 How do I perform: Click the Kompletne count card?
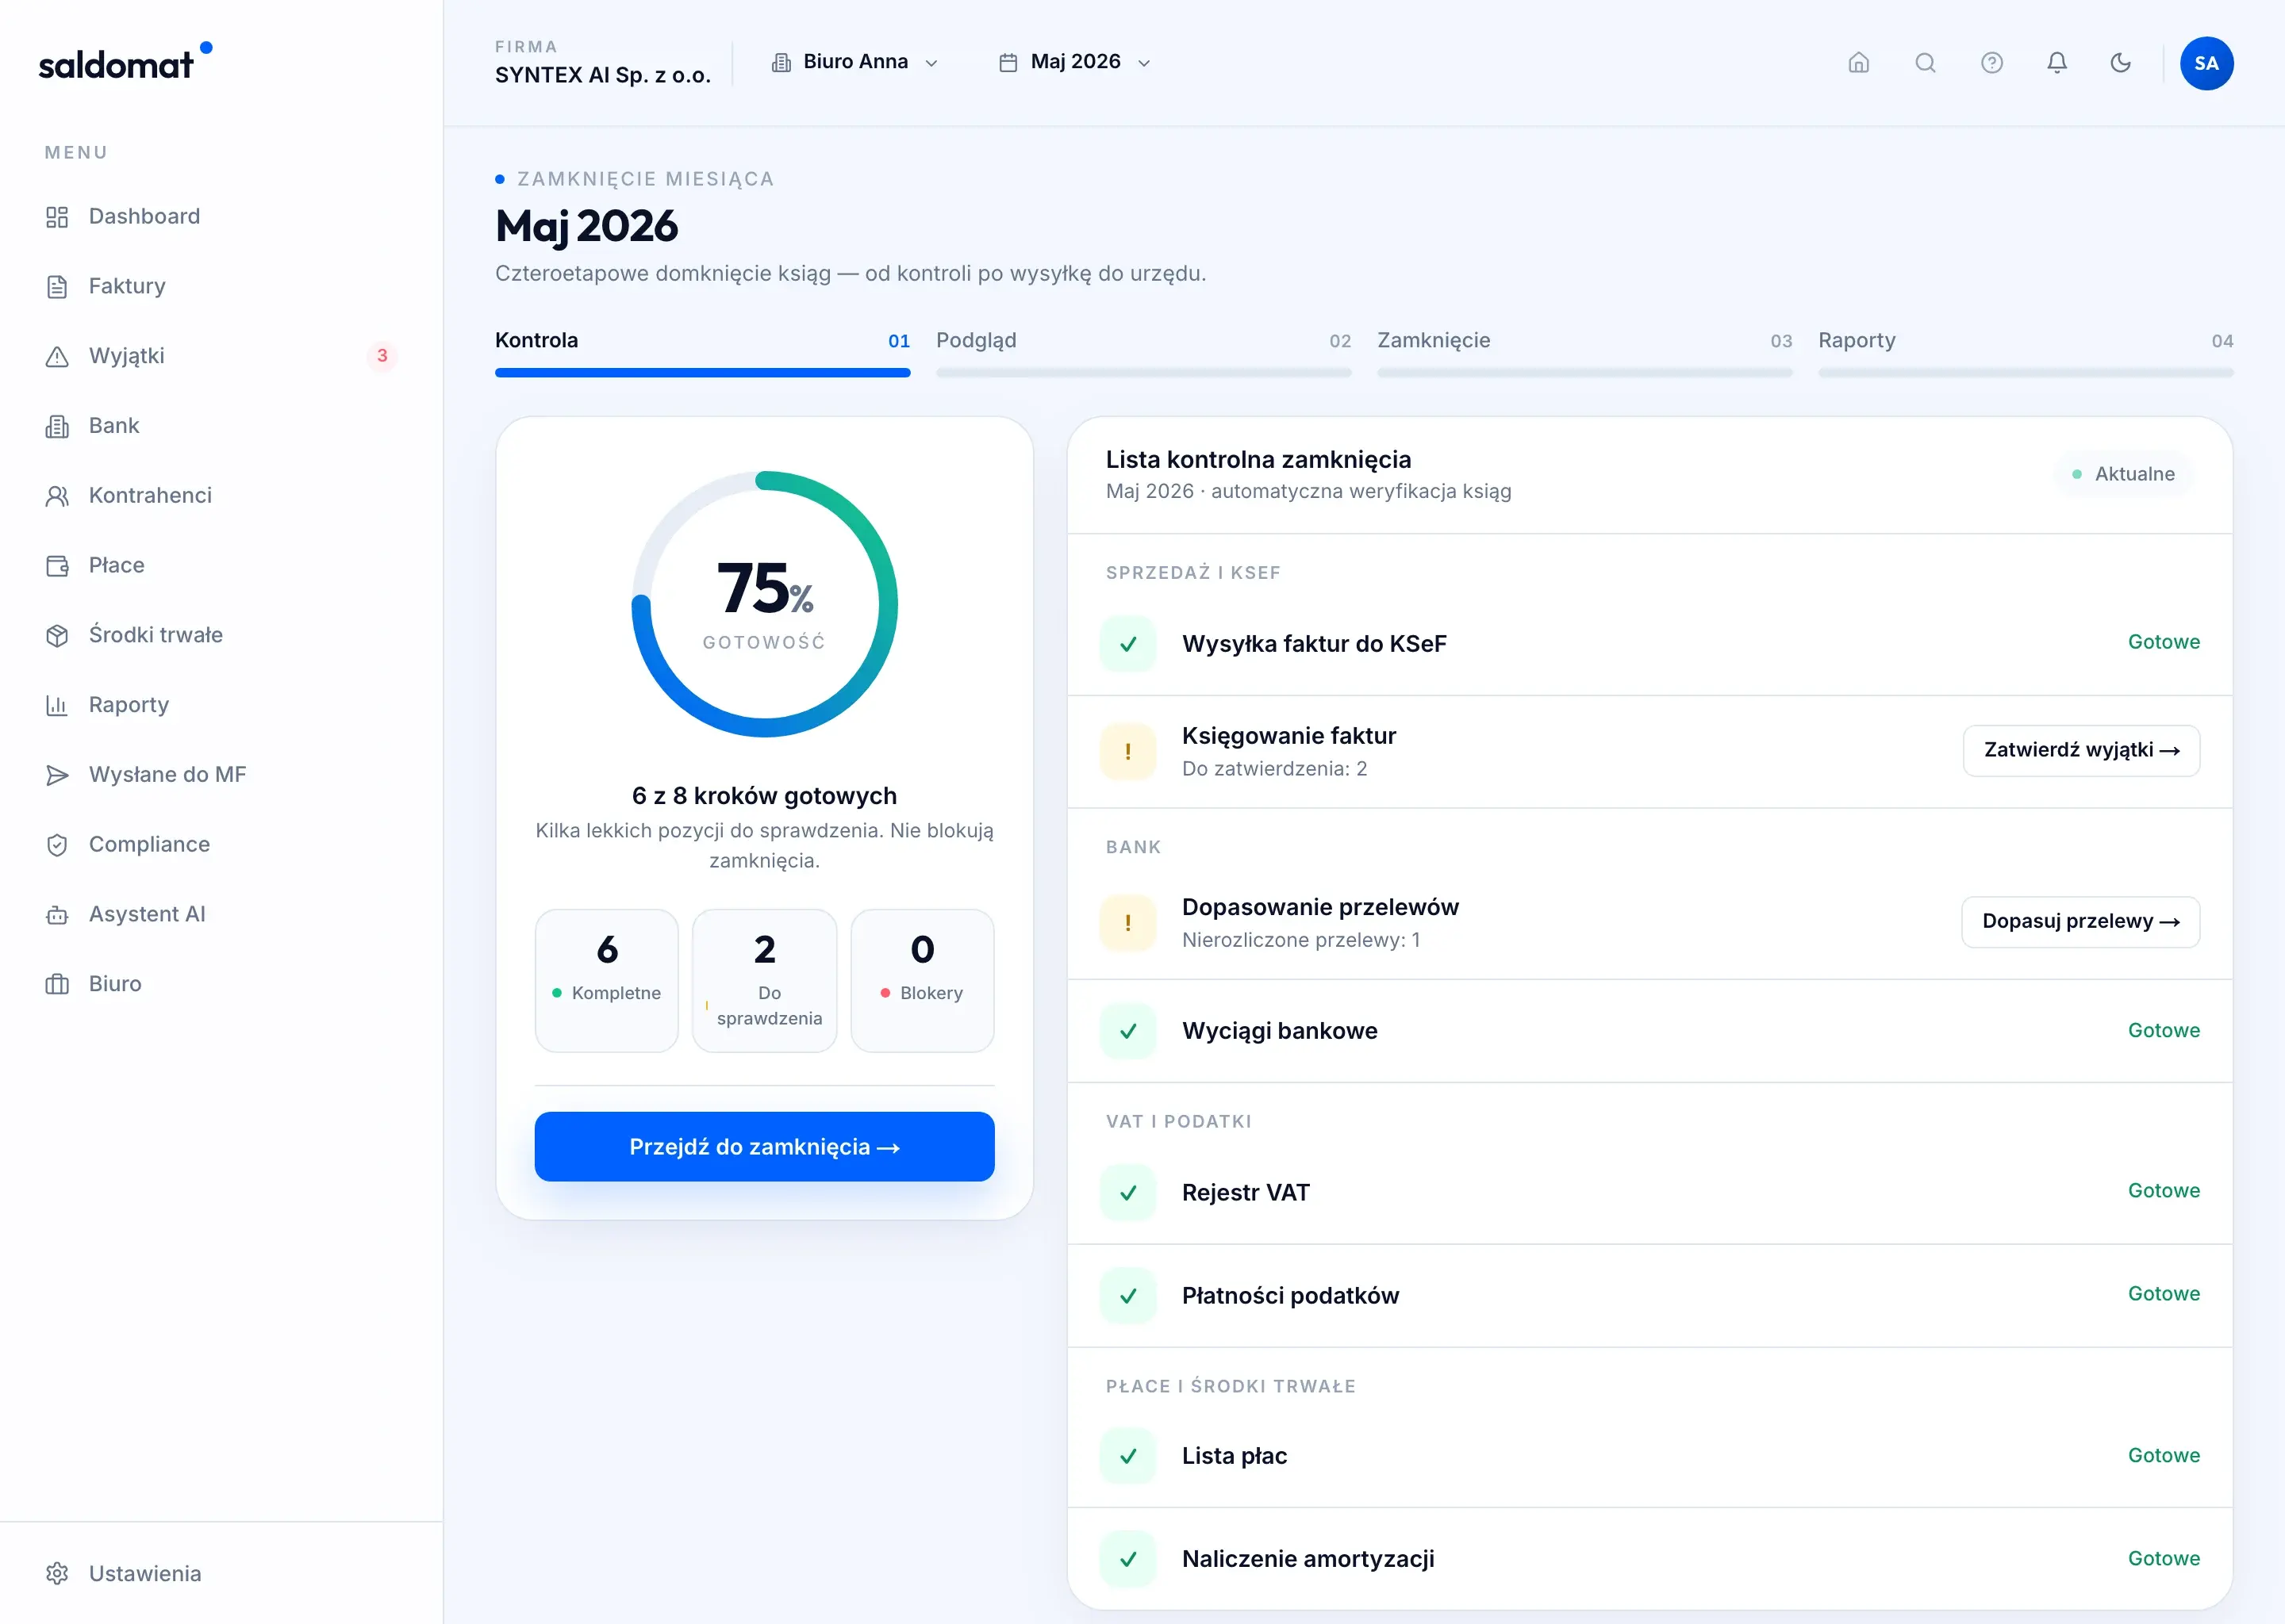point(606,980)
